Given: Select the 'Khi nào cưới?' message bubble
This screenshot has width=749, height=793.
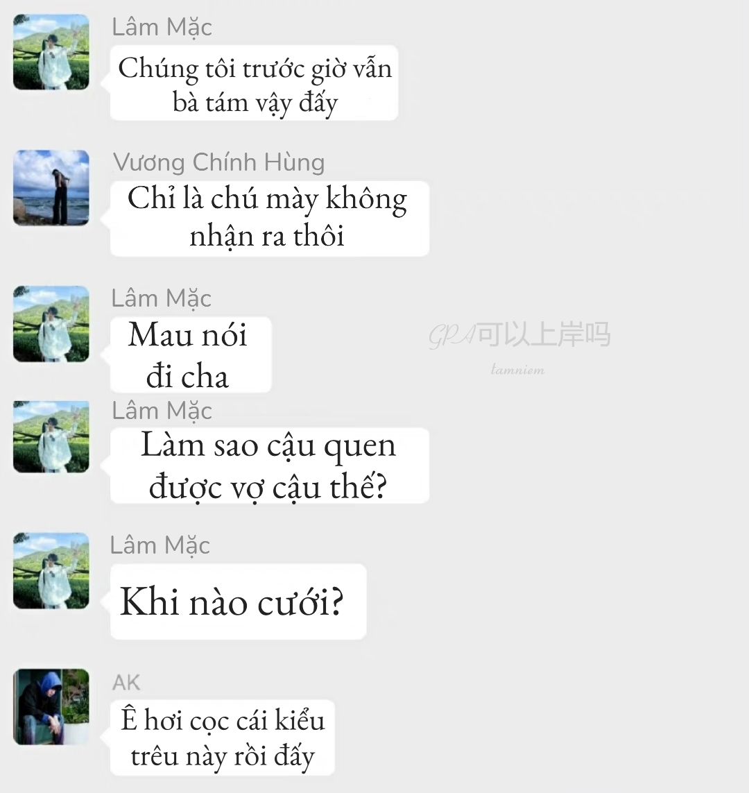Looking at the screenshot, I should click(x=238, y=602).
